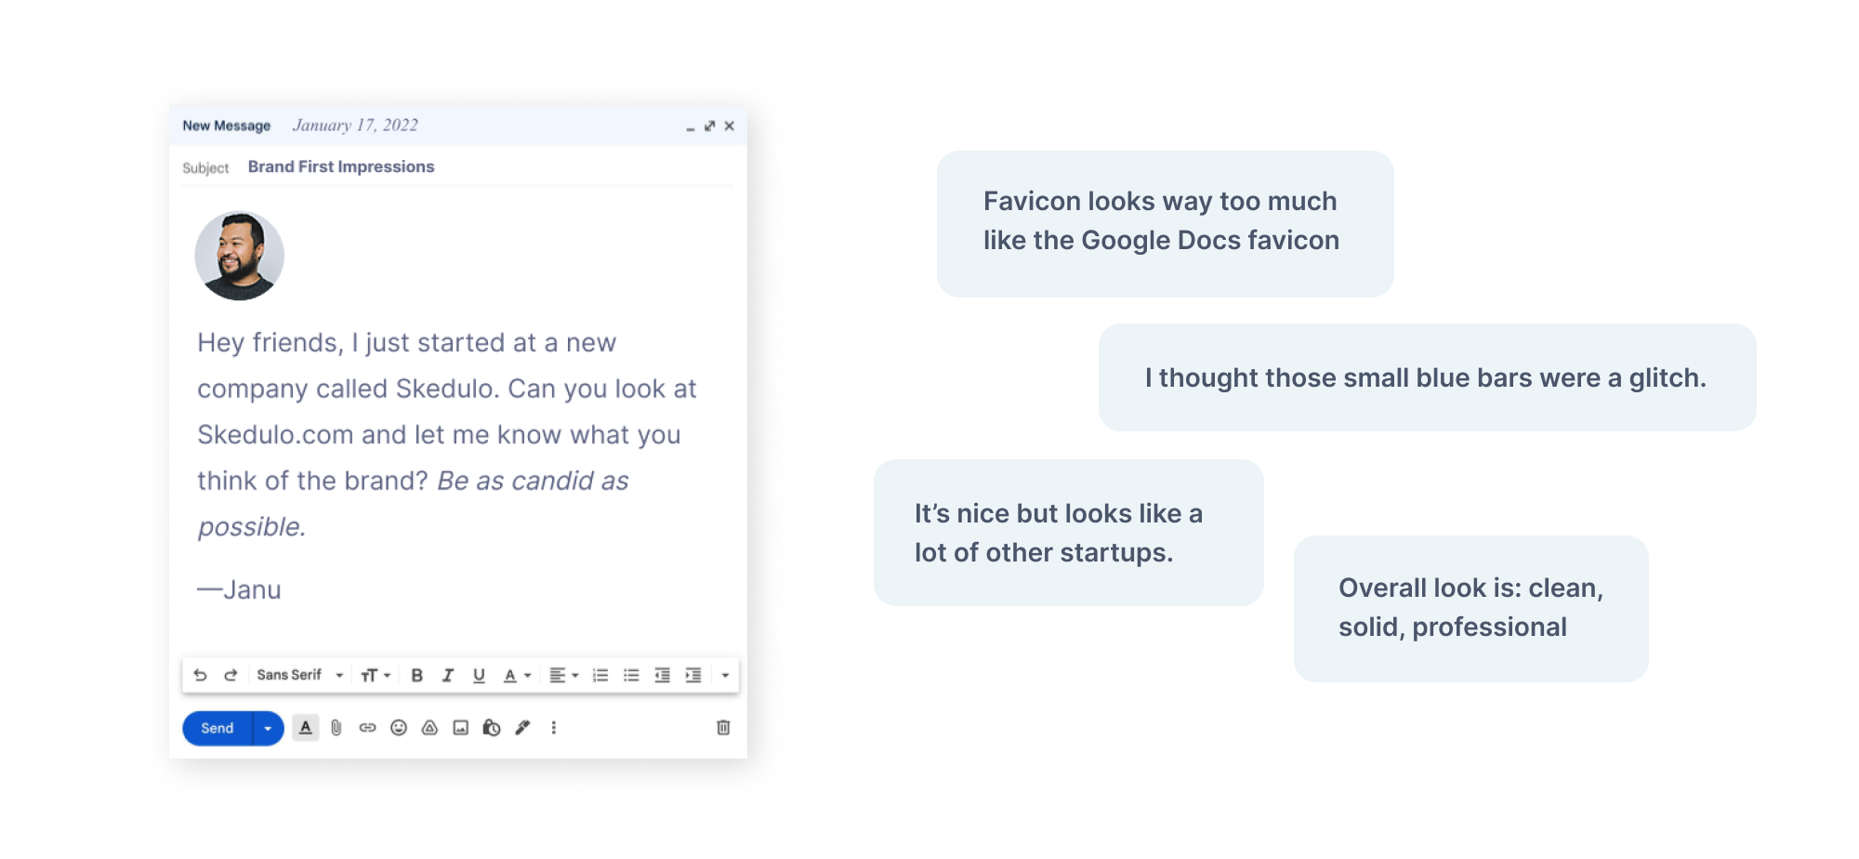Insert a numbered list
The height and width of the screenshot is (859, 1859).
[x=600, y=676]
